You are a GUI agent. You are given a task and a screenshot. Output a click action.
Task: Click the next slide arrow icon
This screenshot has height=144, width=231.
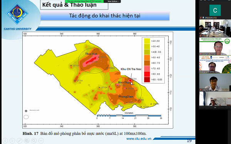click(12, 141)
